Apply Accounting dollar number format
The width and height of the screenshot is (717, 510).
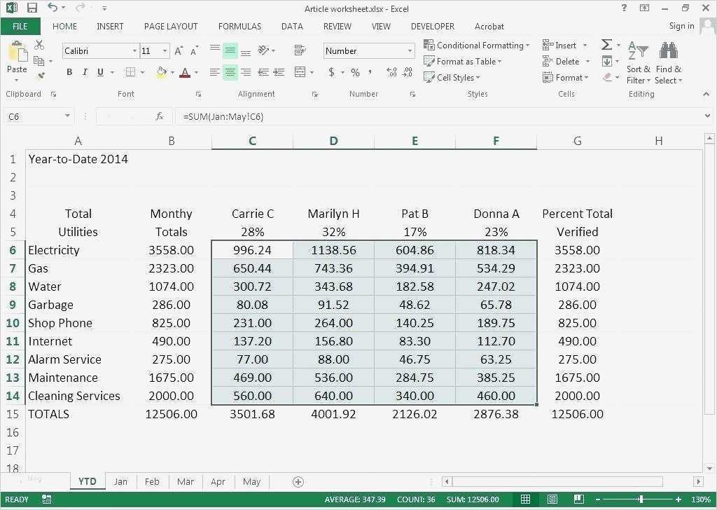pyautogui.click(x=331, y=72)
